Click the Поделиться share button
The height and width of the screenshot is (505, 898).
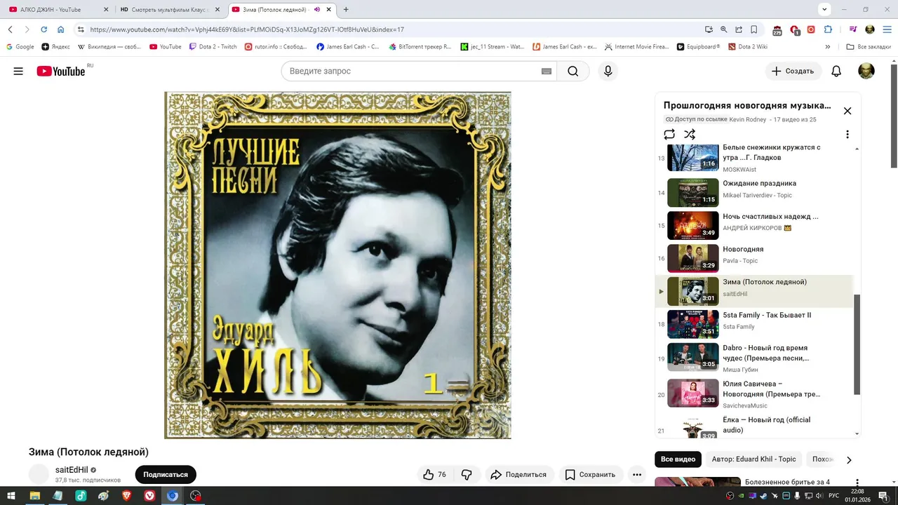click(518, 475)
